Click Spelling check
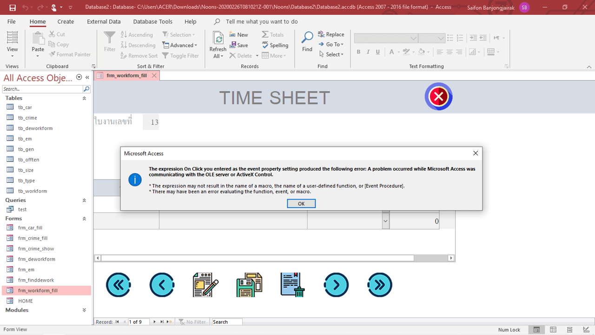 click(x=275, y=45)
